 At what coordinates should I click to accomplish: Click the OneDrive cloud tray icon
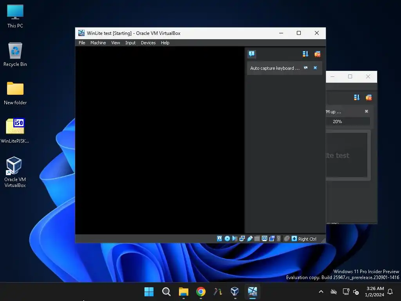click(334, 292)
